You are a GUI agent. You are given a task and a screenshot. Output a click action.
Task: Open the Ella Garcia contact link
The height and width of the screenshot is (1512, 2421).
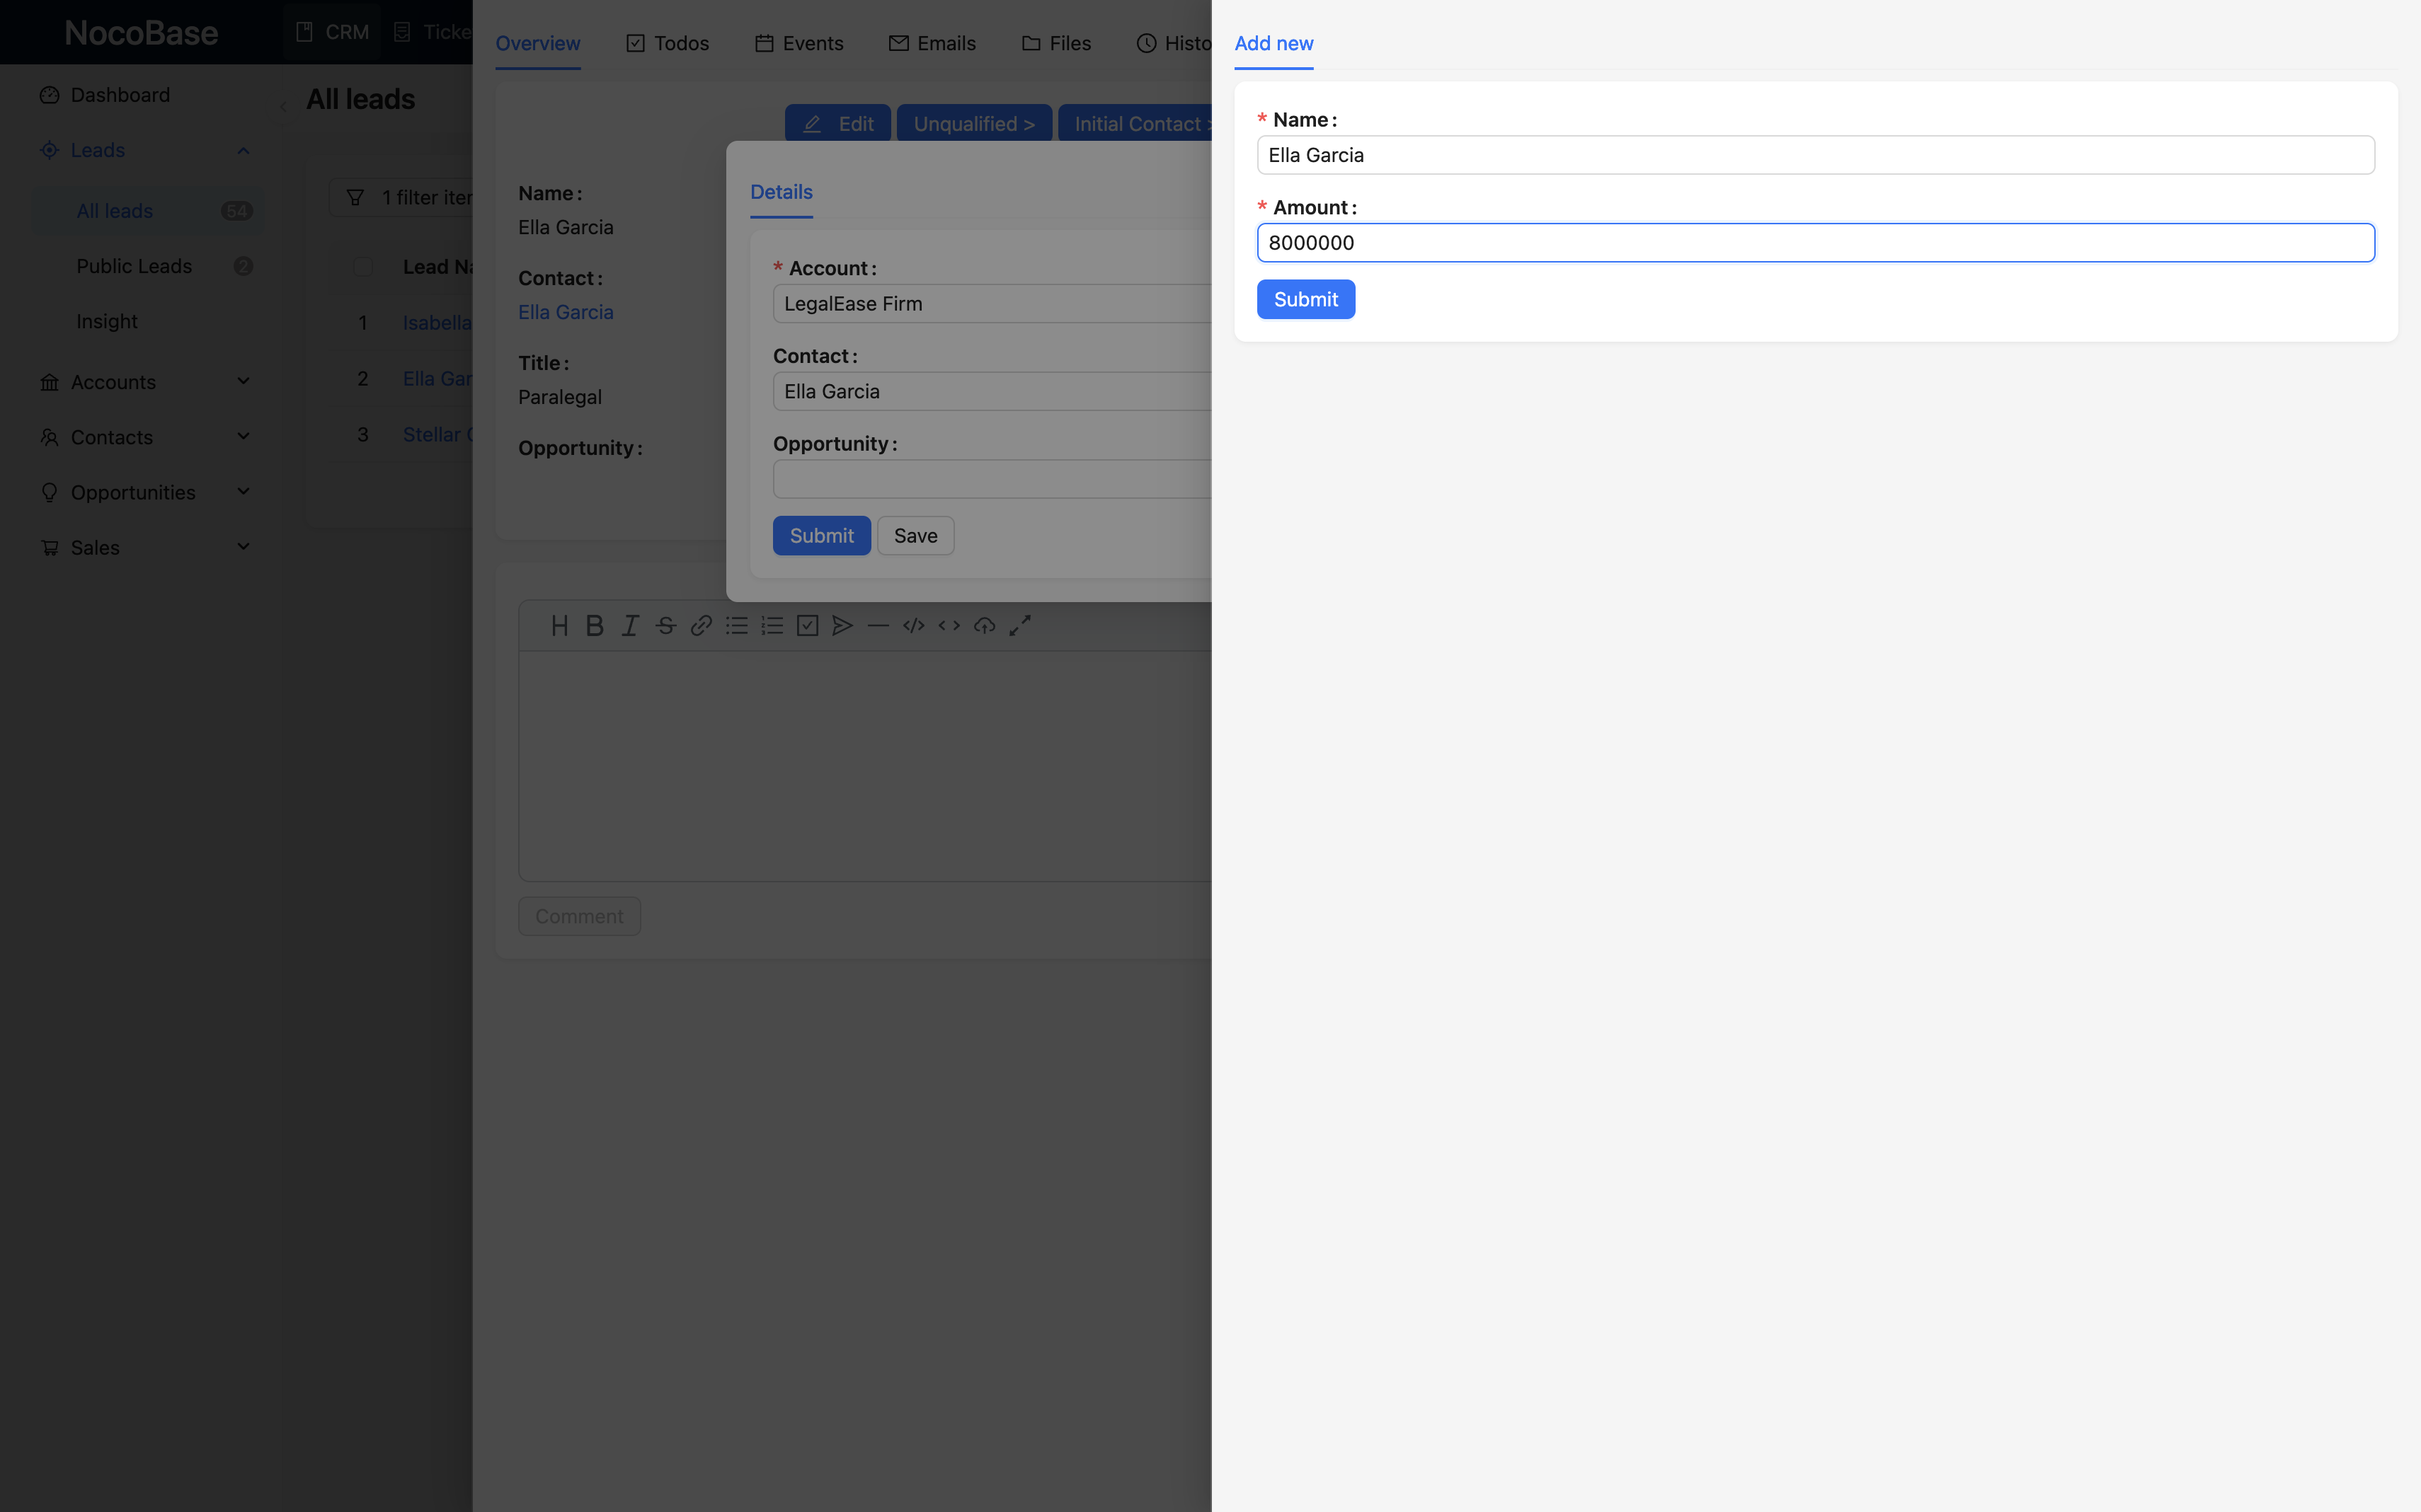click(x=565, y=312)
